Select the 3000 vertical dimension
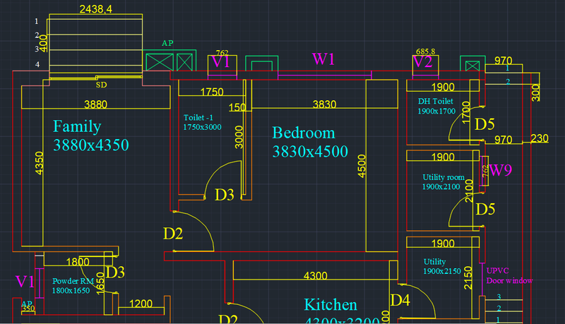Screen dimensions: 565x324 (x=239, y=137)
